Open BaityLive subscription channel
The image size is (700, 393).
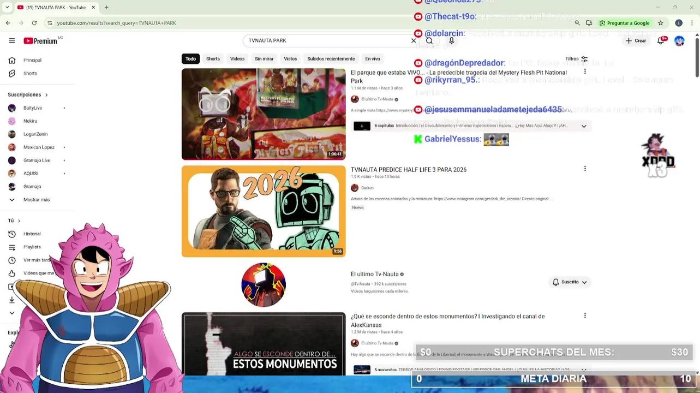(x=33, y=108)
